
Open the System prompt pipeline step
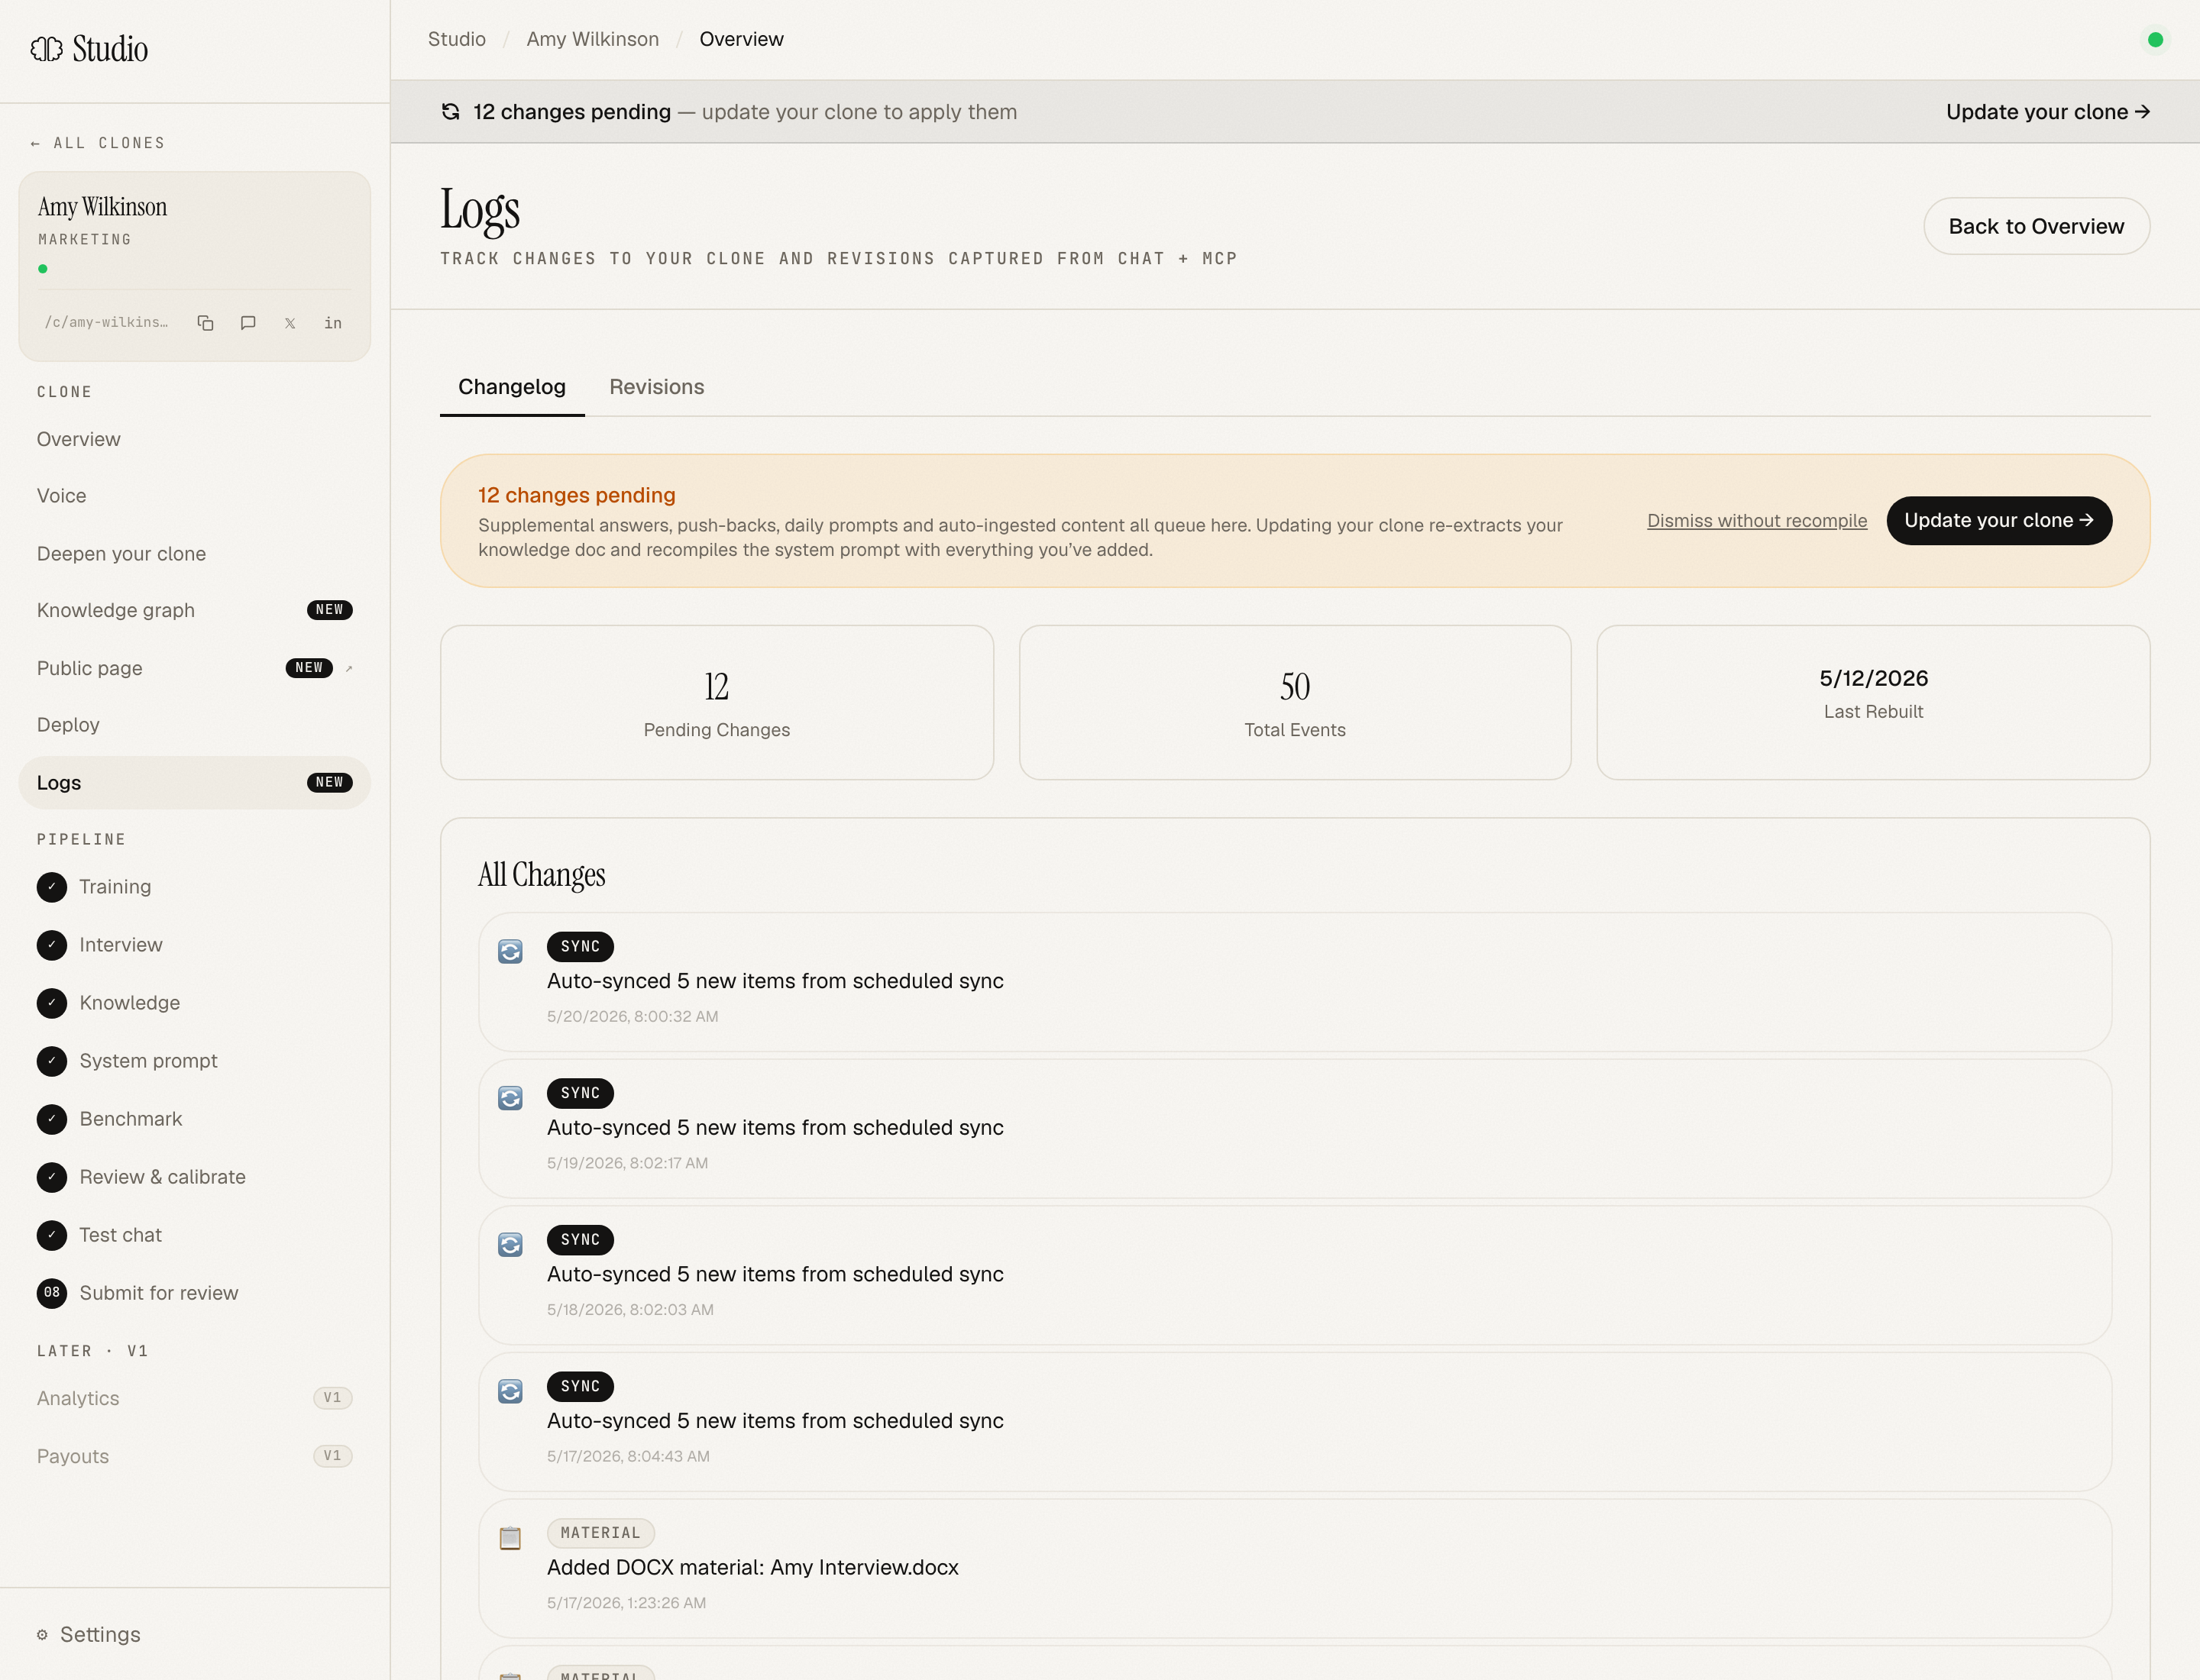[x=195, y=1061]
